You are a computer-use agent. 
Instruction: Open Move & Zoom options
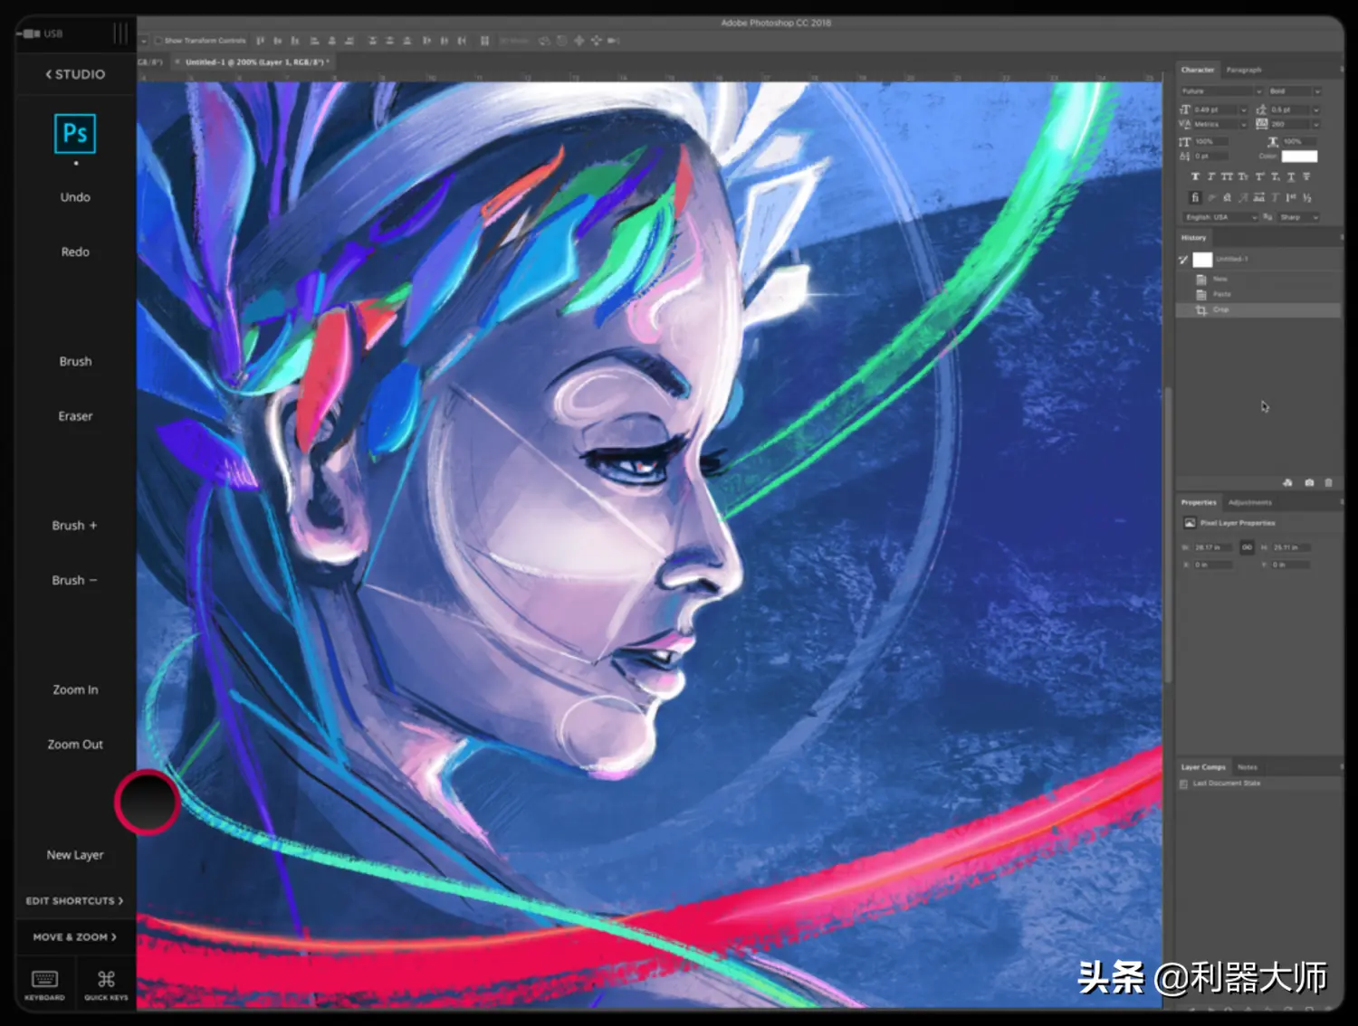(x=74, y=937)
